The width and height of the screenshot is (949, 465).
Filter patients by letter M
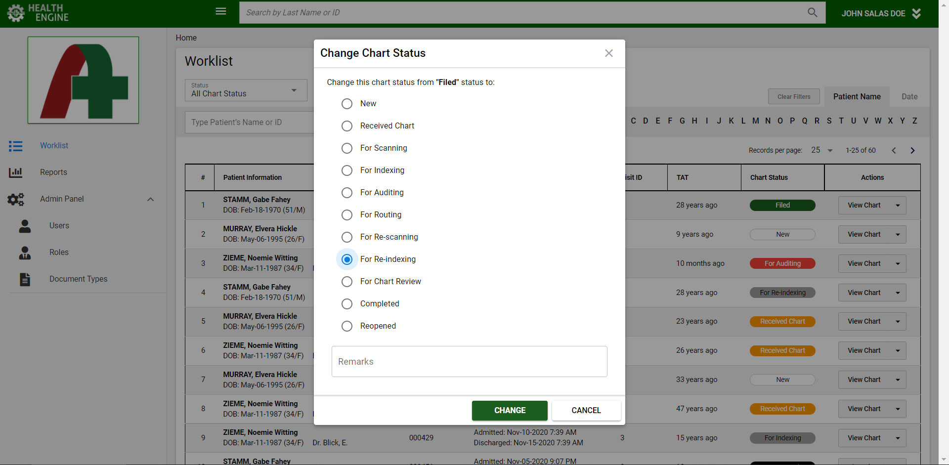coord(755,121)
